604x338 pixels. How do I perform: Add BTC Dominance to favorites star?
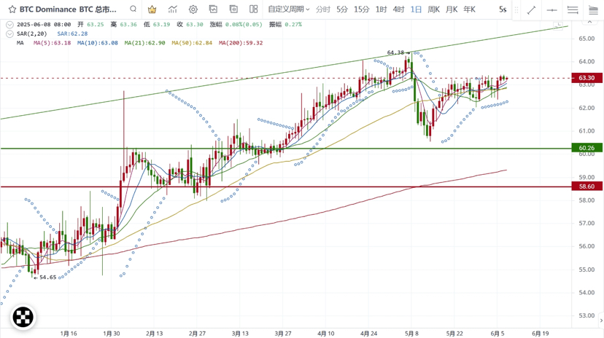pos(12,9)
